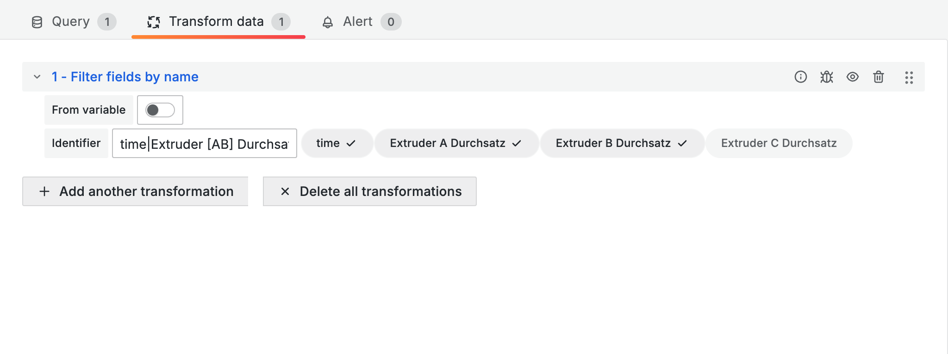Disable the transformation using eye icon
The image size is (948, 354).
852,77
